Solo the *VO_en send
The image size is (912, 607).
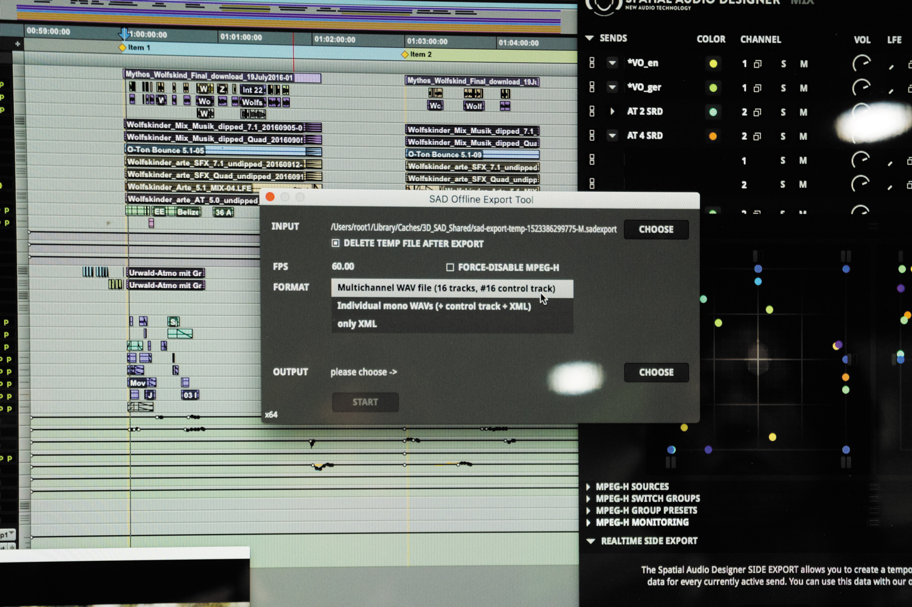coord(783,64)
